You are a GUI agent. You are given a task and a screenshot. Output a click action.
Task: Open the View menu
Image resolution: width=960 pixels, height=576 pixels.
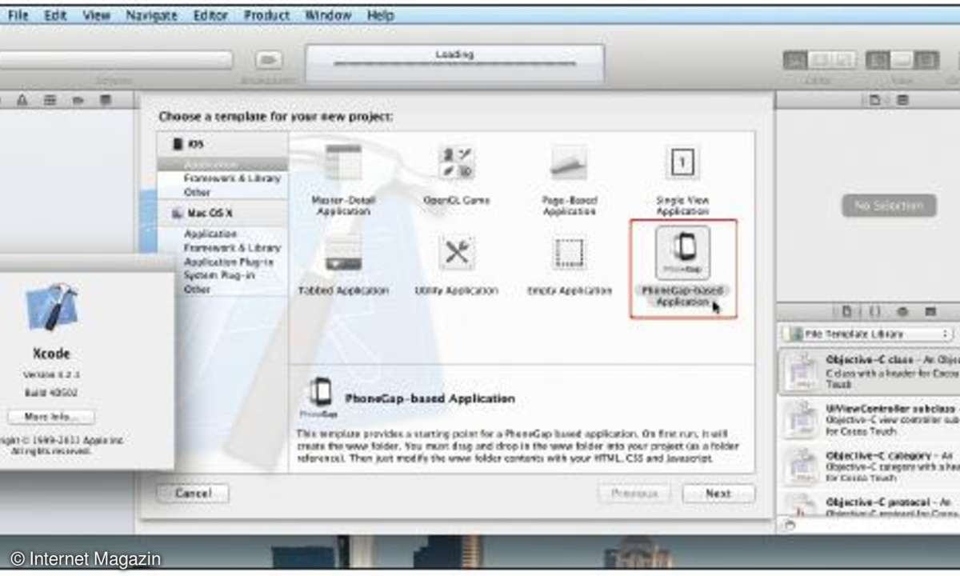pos(96,15)
